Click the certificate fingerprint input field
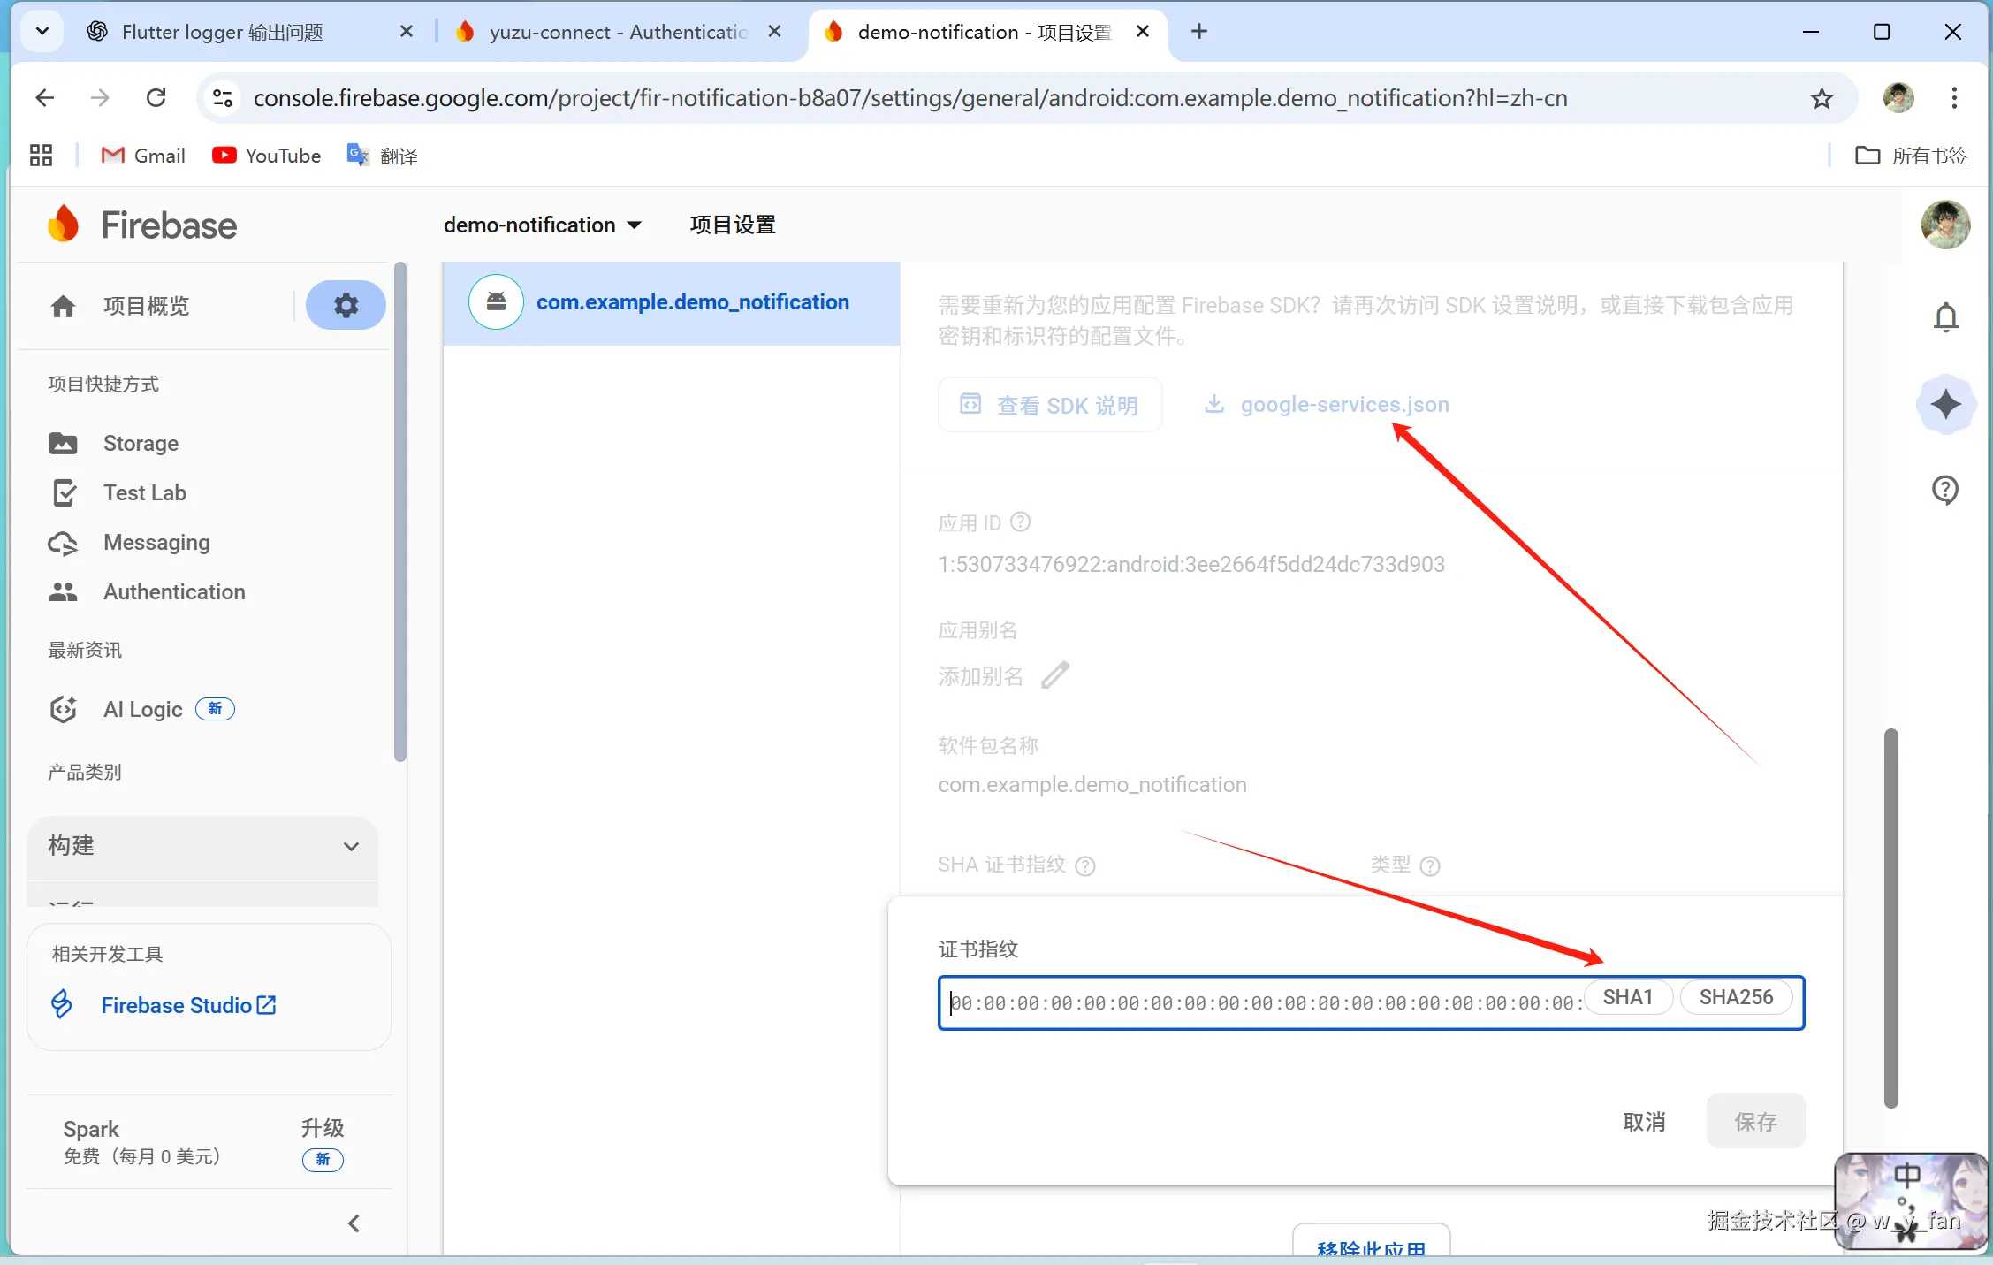Image resolution: width=1993 pixels, height=1265 pixels. coord(1264,1002)
